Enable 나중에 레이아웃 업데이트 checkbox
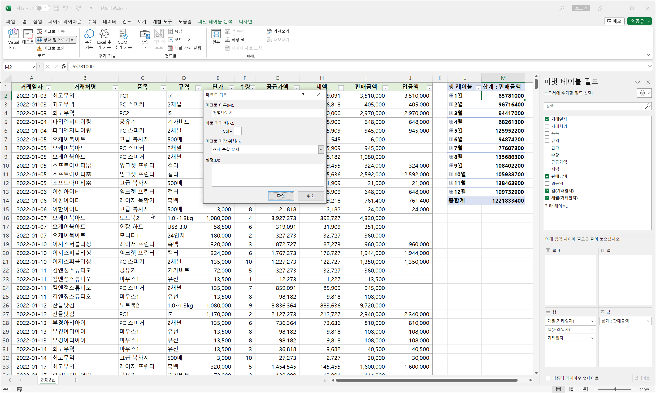The height and width of the screenshot is (393, 656). click(x=548, y=378)
